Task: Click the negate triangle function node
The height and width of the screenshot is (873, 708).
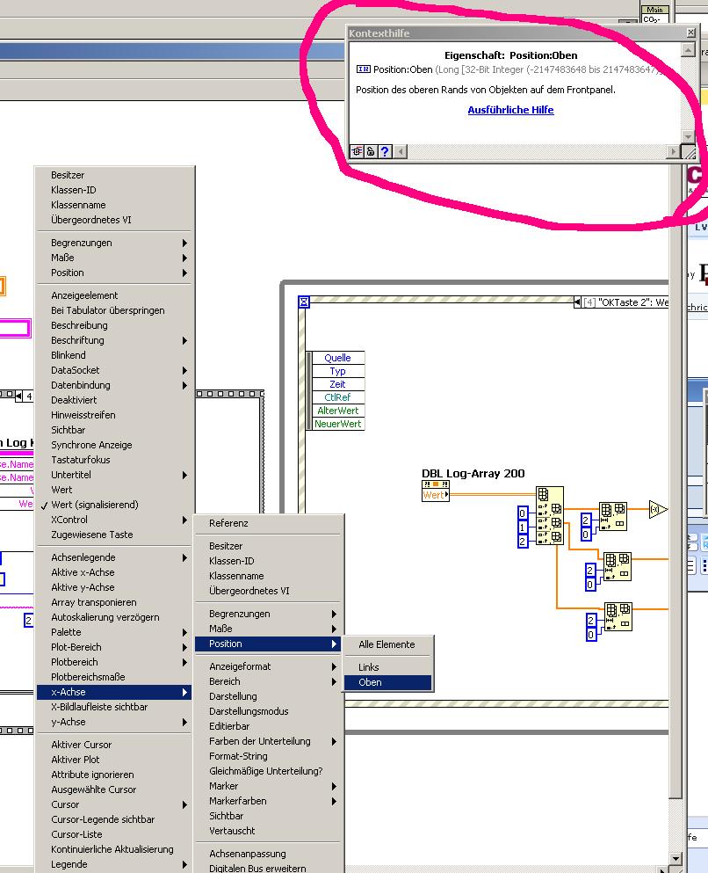Action: click(x=657, y=509)
